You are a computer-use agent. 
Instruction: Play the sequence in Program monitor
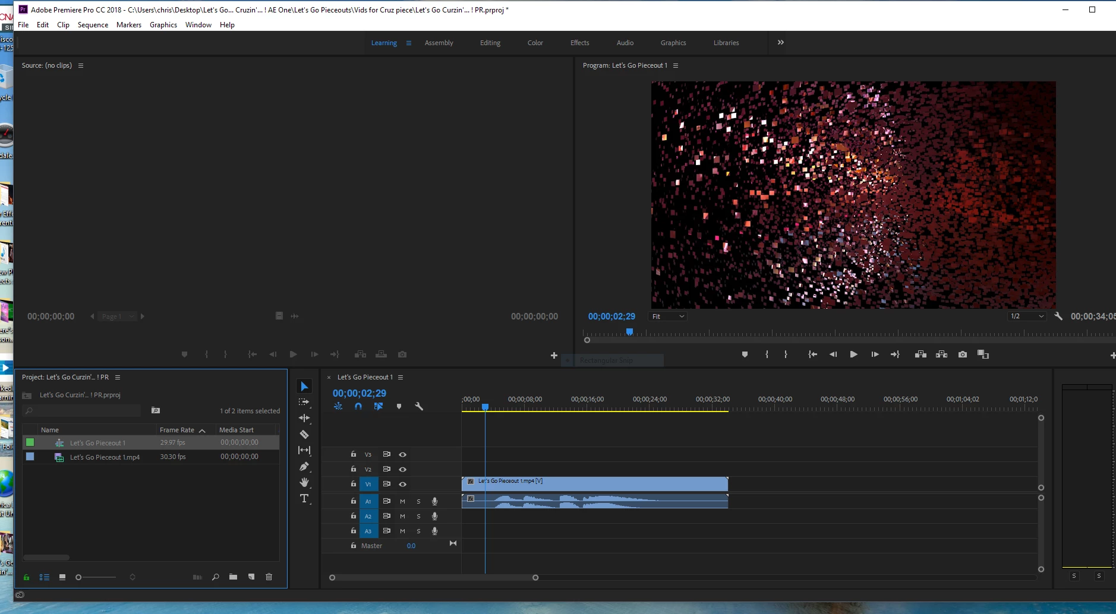click(853, 355)
